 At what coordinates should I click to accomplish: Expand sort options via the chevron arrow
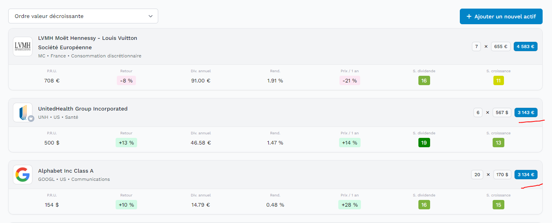[x=150, y=16]
